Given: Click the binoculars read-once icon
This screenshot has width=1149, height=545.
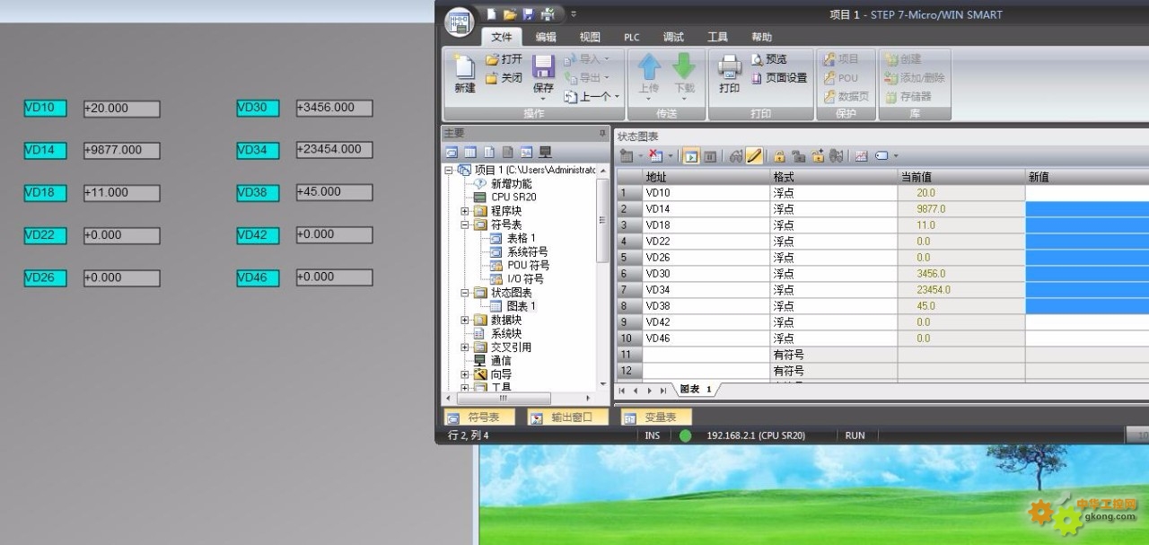Looking at the screenshot, I should [736, 156].
